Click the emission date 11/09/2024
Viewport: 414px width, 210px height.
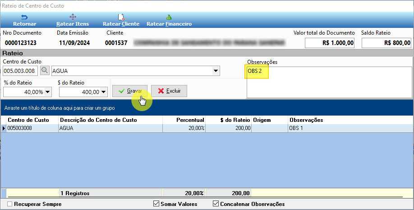(74, 43)
